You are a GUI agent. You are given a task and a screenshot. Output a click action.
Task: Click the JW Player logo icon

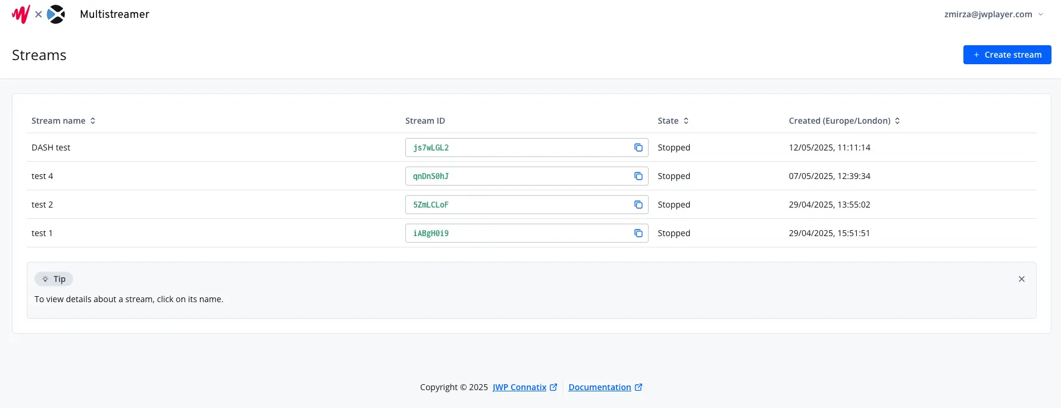coord(21,14)
